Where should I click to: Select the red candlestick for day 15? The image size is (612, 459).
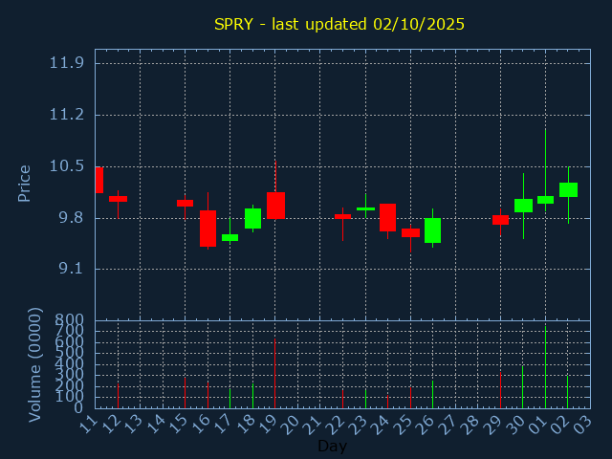(x=185, y=203)
